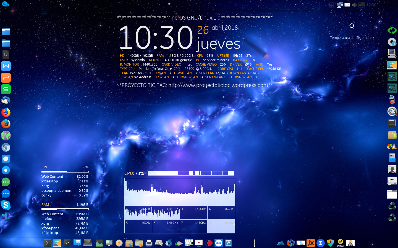Mute the volume from the top panel
Screen dimensions: 398x248
[354, 5]
